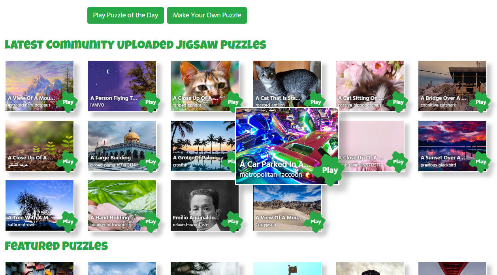
Task: Open the seedlings close-up puzzle thumbnail
Action: [x=40, y=146]
